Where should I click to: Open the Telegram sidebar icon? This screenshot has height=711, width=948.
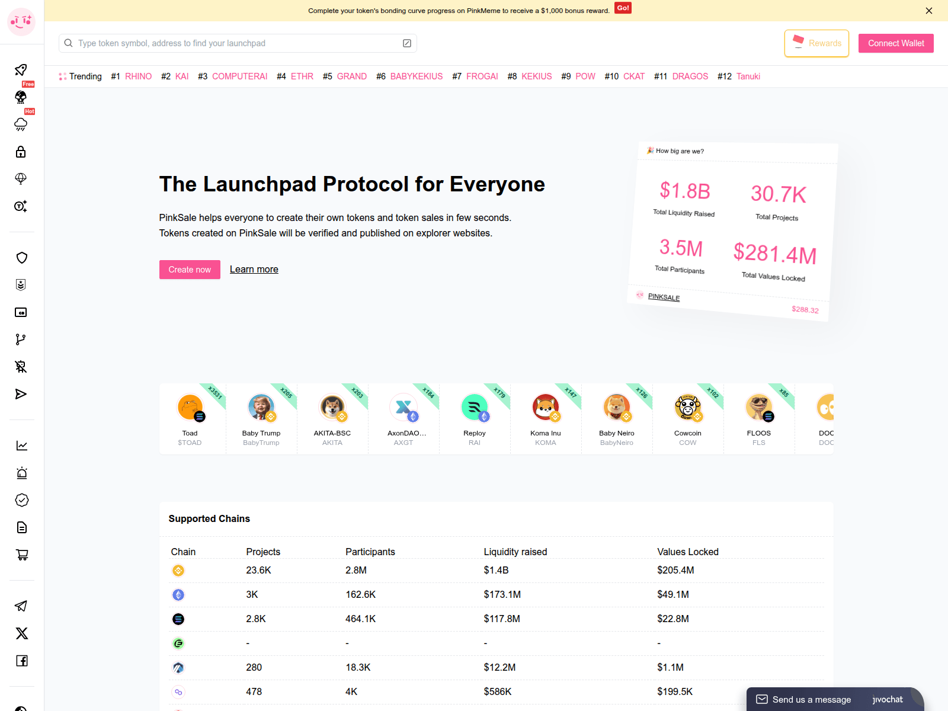21,606
